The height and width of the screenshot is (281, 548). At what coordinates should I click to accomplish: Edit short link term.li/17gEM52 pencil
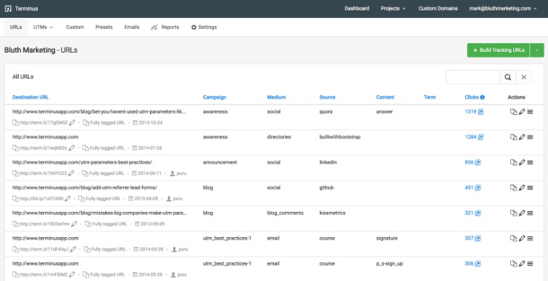pos(72,122)
